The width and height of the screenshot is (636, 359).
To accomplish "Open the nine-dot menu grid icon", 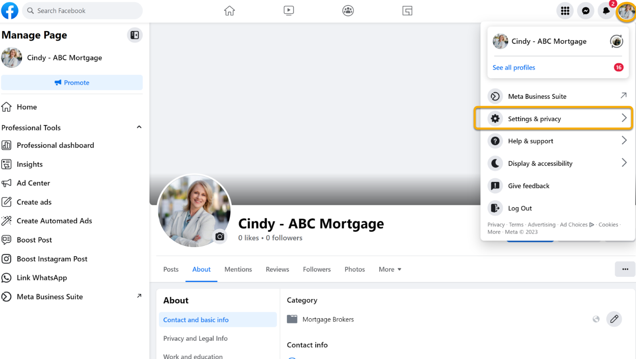I will (565, 11).
